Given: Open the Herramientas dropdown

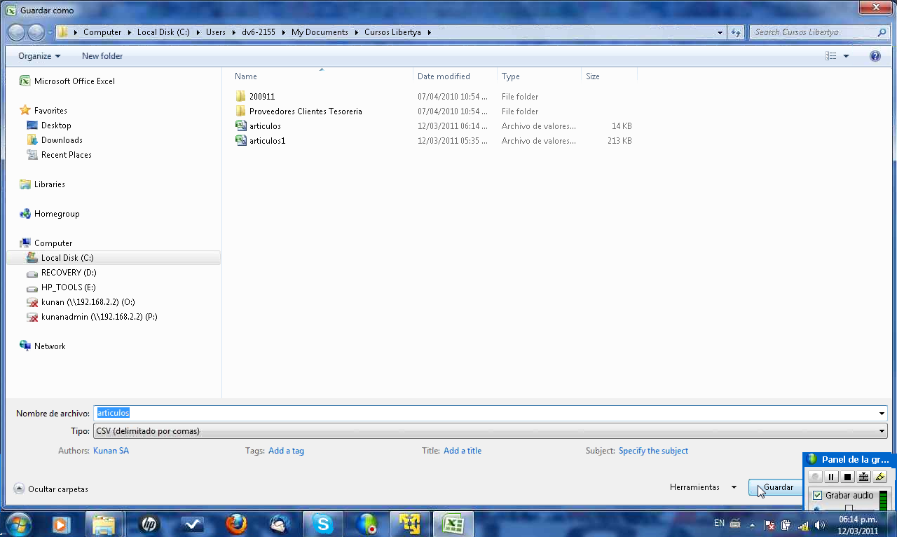Looking at the screenshot, I should (703, 487).
